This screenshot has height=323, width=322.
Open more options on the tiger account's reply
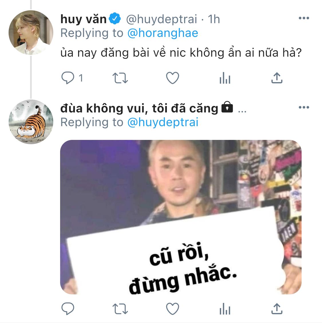(304, 107)
